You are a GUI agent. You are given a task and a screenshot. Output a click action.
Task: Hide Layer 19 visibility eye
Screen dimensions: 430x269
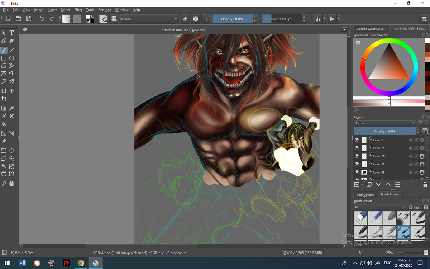pyautogui.click(x=357, y=164)
